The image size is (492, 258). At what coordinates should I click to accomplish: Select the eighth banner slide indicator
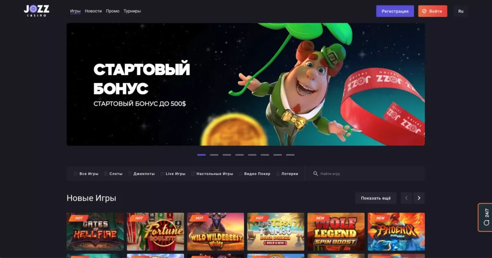[290, 155]
